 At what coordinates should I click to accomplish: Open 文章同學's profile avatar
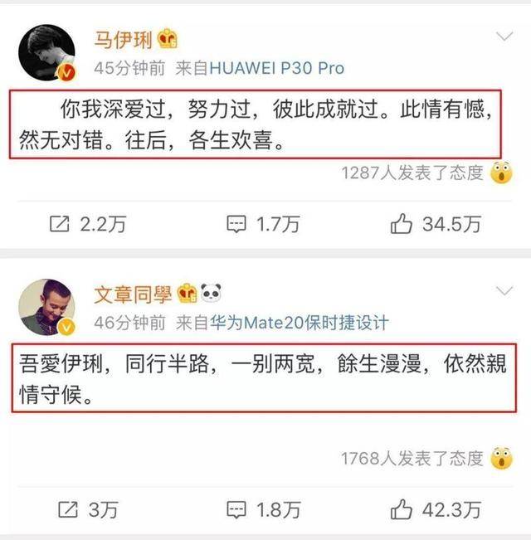coord(46,307)
